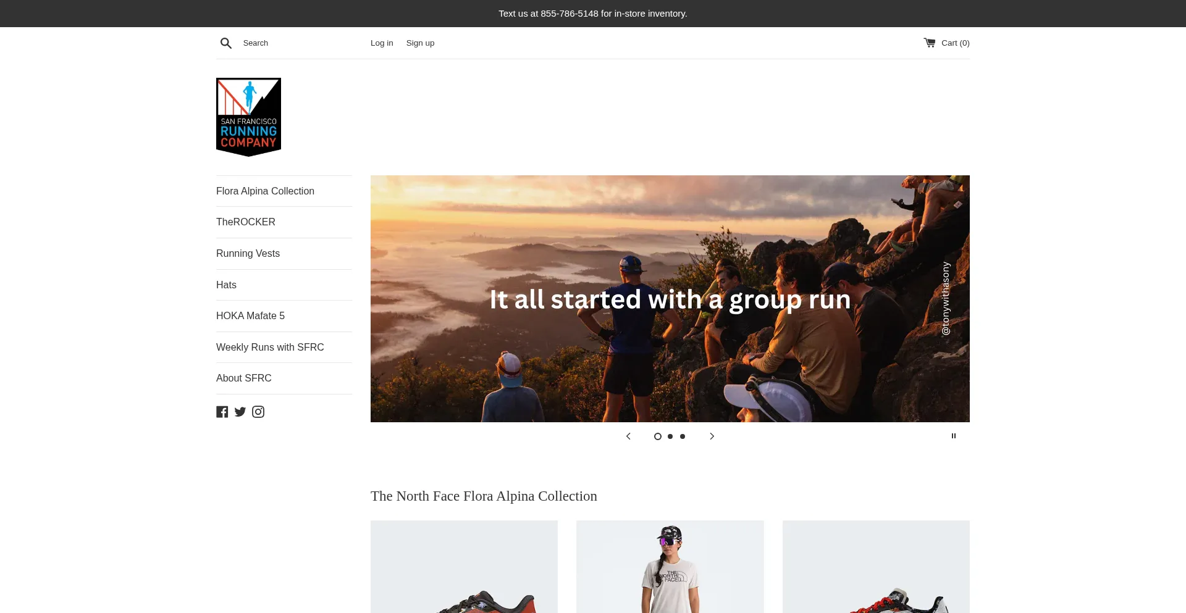
Task: Advance to next slide with right arrow
Action: [x=712, y=436]
